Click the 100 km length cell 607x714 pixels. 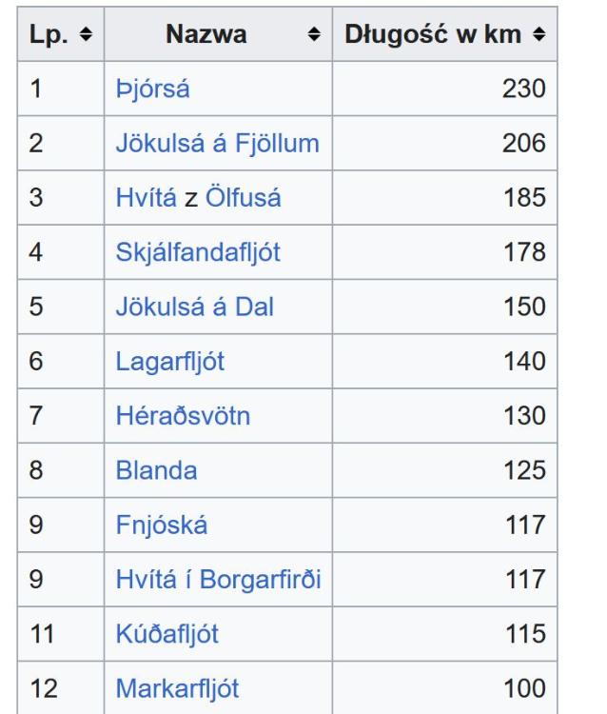524,687
